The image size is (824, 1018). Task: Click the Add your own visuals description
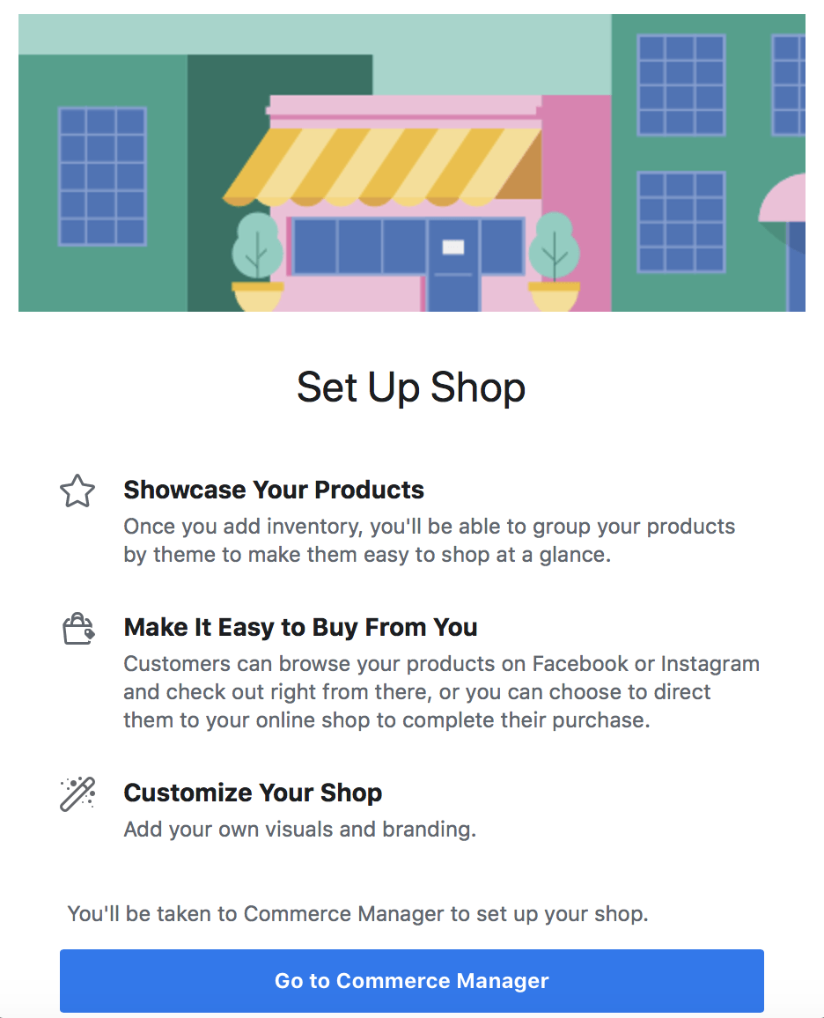tap(299, 829)
